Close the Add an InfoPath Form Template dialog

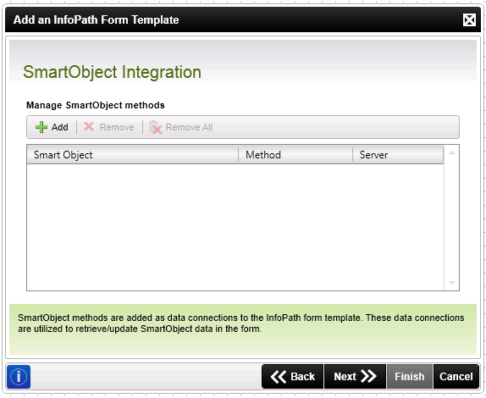469,20
